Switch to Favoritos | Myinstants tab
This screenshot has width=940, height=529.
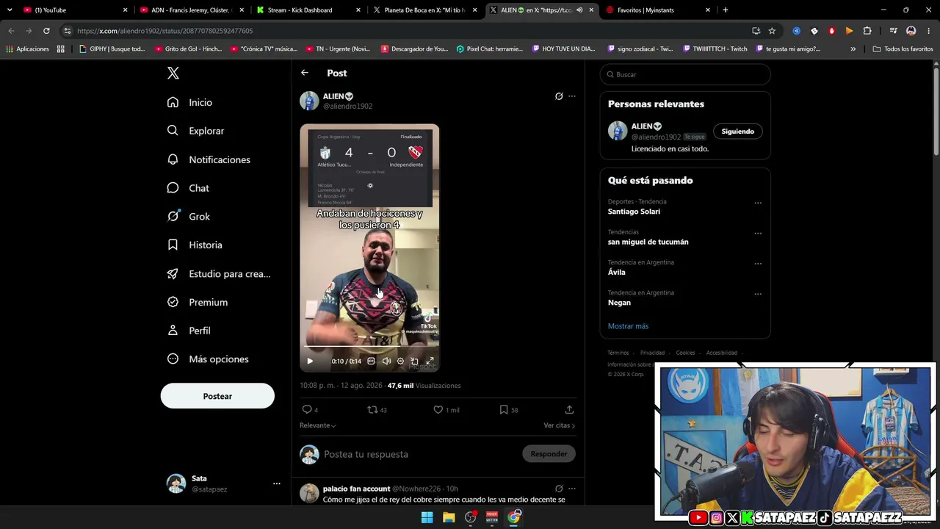(x=658, y=10)
